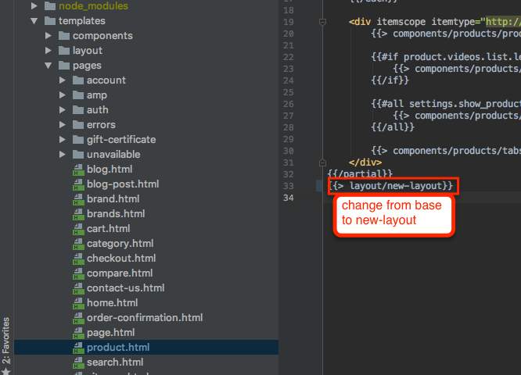Screen dimensions: 521x375
Task: Click the components folder icon
Action: tap(64, 35)
